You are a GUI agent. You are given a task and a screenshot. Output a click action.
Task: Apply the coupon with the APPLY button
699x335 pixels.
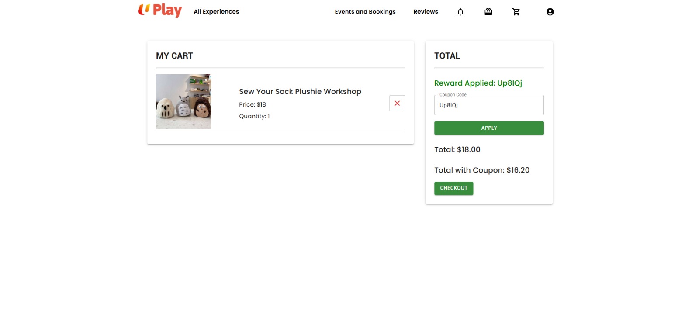(x=489, y=128)
